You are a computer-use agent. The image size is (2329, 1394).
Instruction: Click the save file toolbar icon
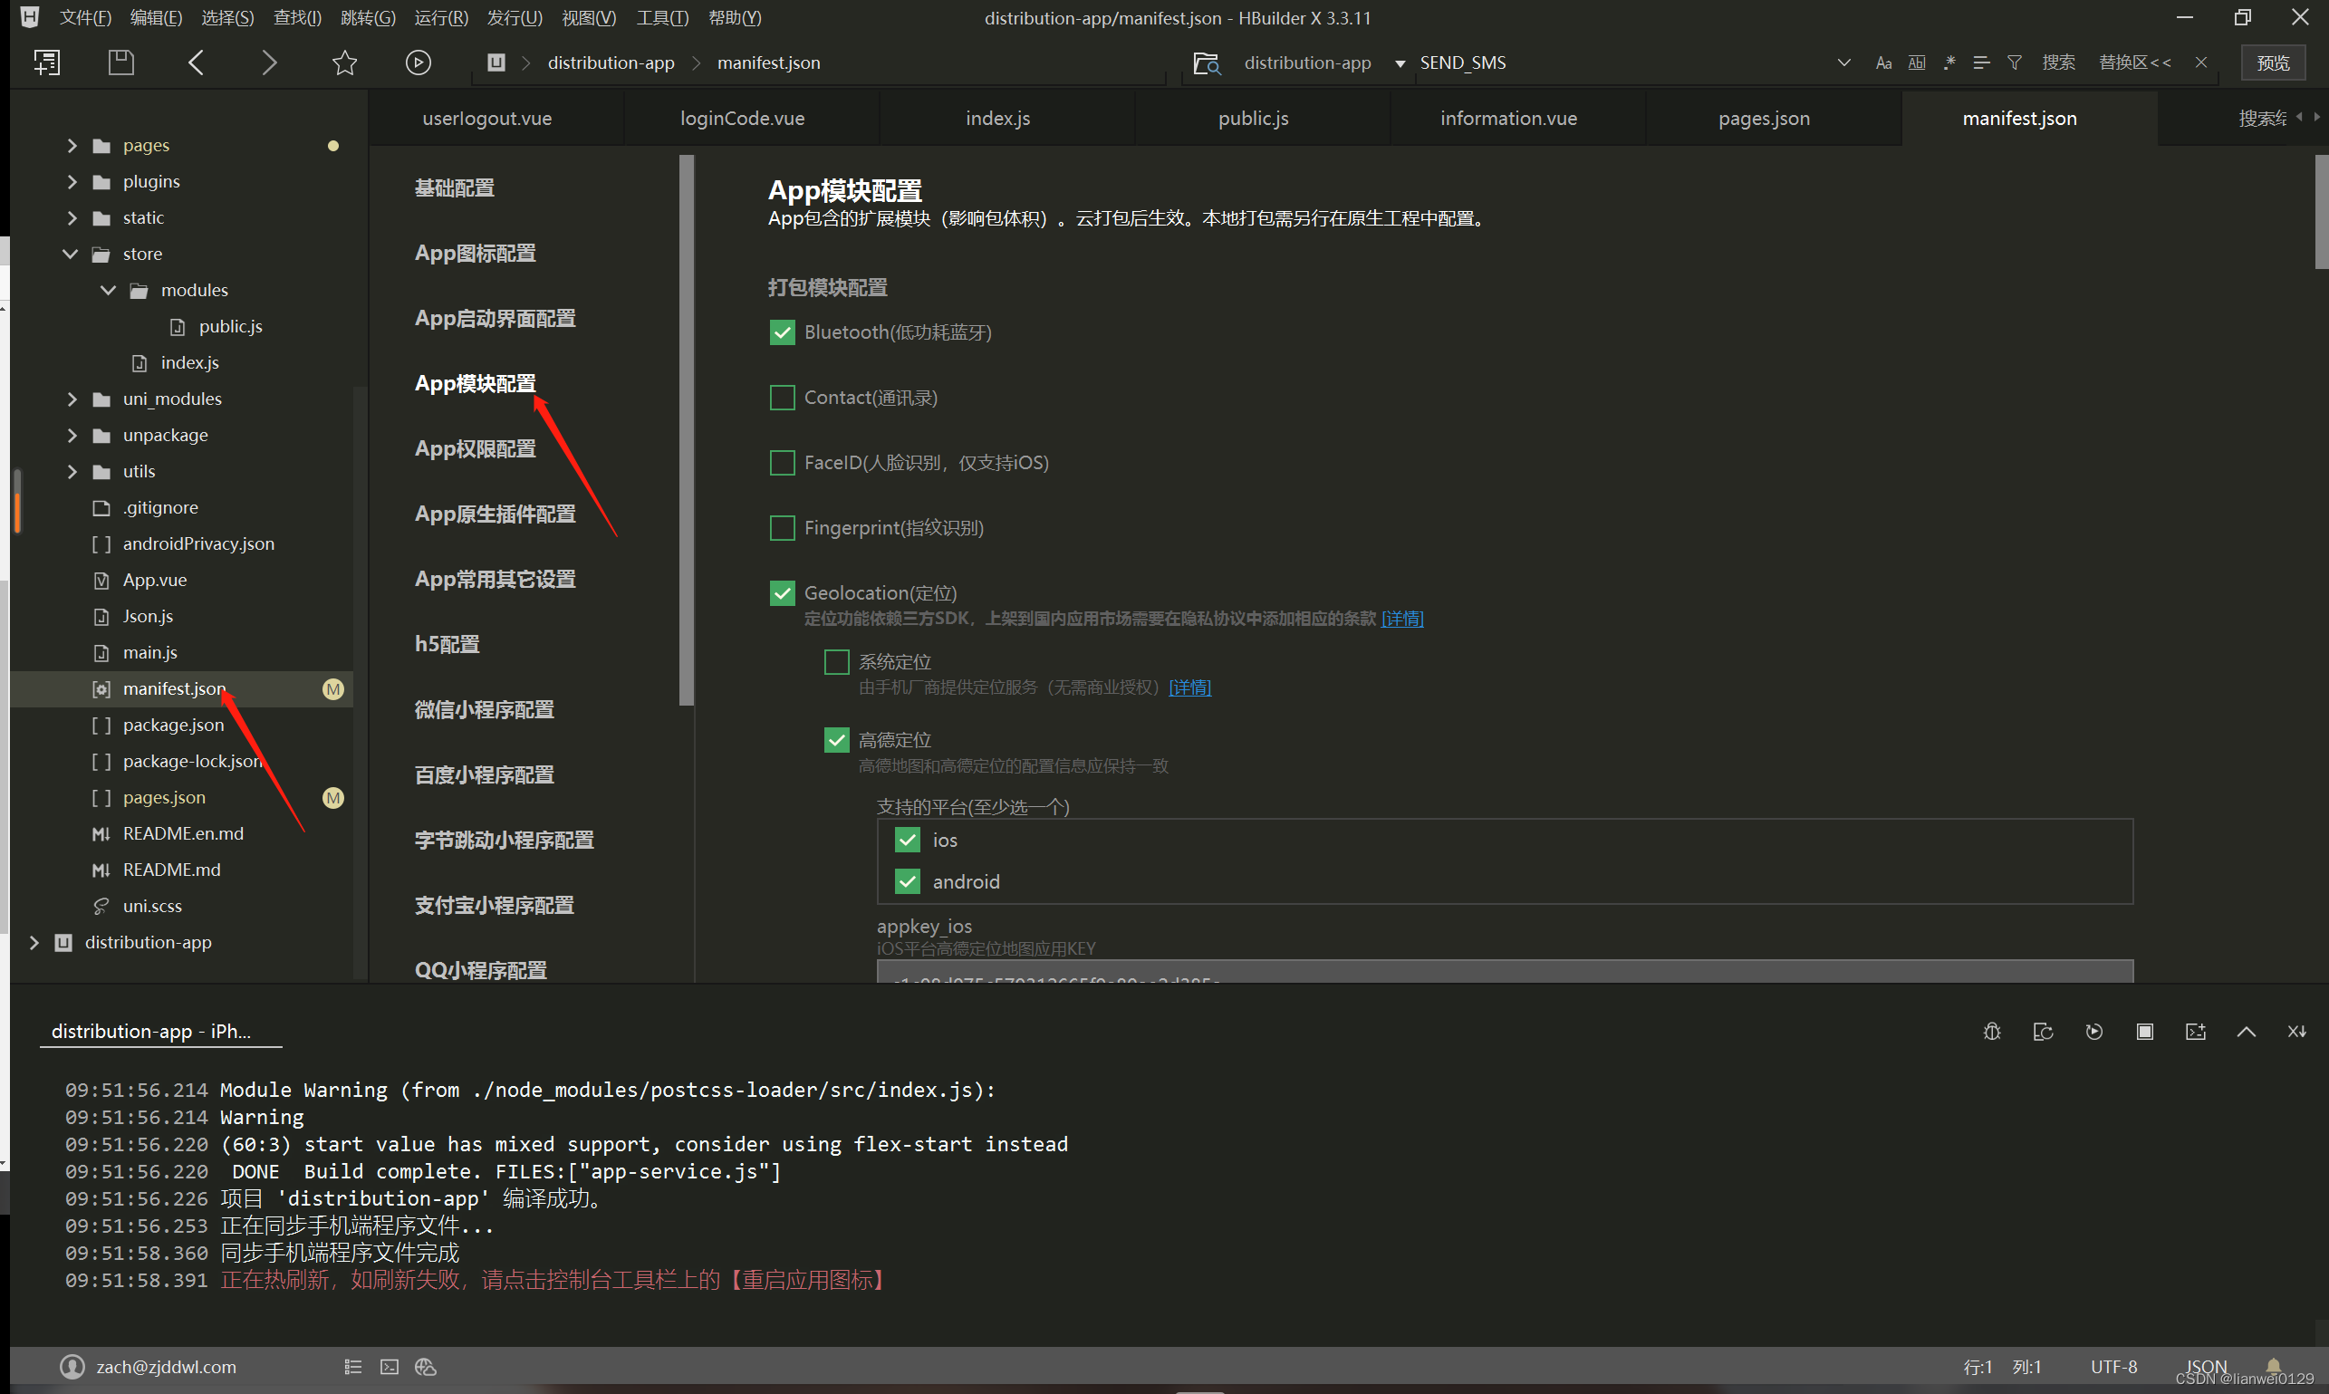(121, 62)
